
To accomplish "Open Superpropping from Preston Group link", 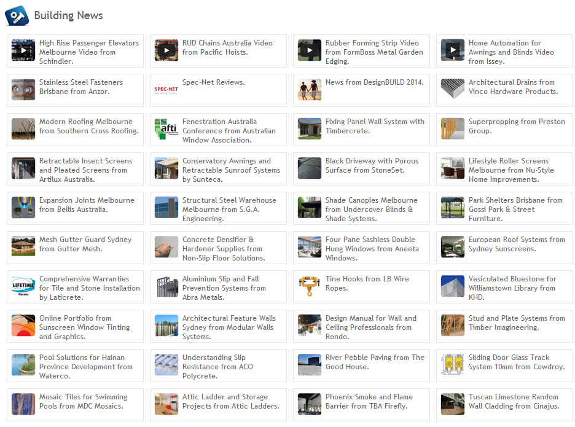I will [x=517, y=126].
